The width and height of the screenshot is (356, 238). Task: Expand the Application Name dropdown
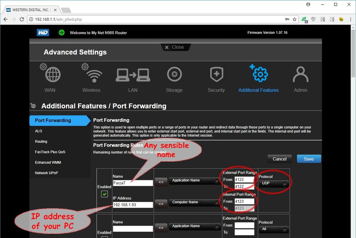(x=194, y=181)
